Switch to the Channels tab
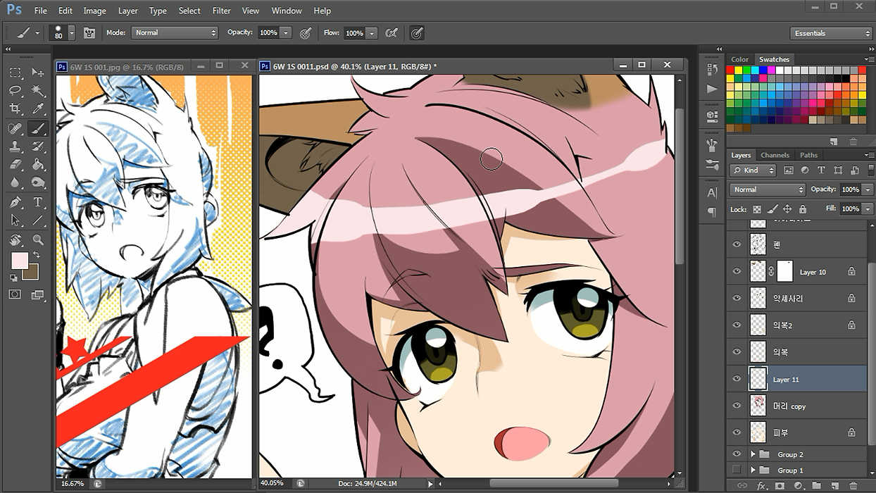 coord(775,155)
